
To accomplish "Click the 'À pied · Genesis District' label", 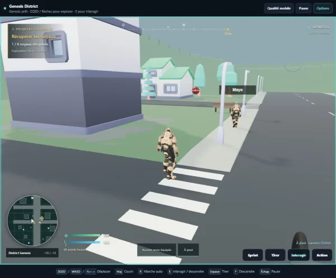I will [314, 243].
